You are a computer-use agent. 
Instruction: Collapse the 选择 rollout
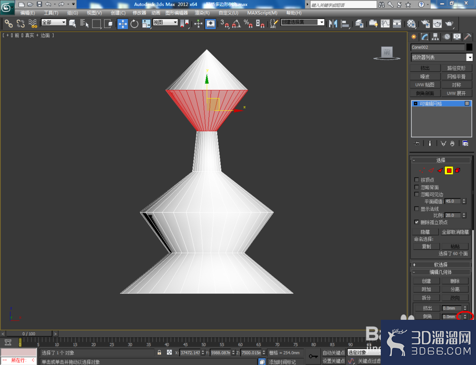(x=440, y=160)
